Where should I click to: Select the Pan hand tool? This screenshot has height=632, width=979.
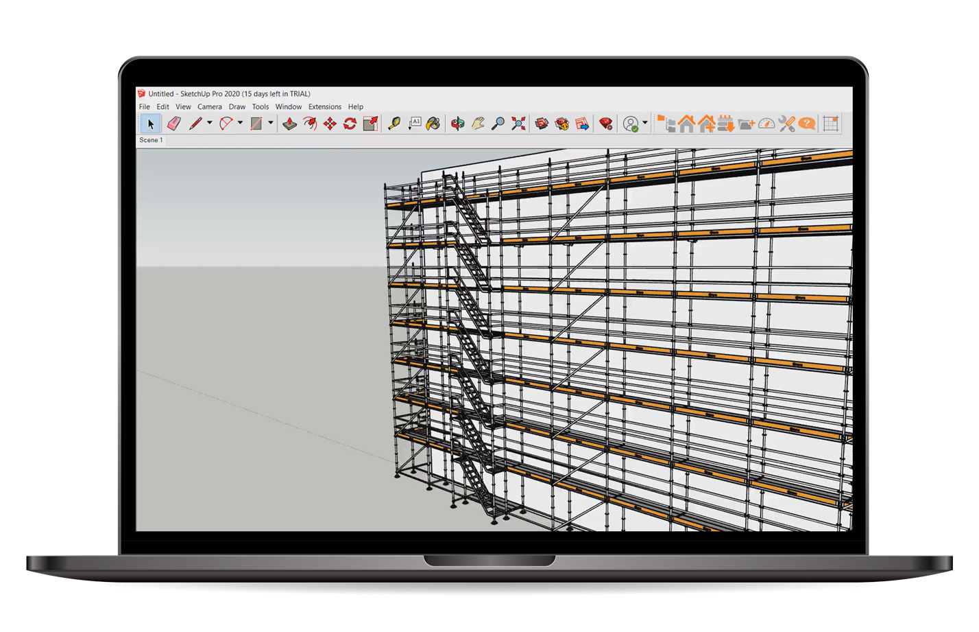pos(478,124)
